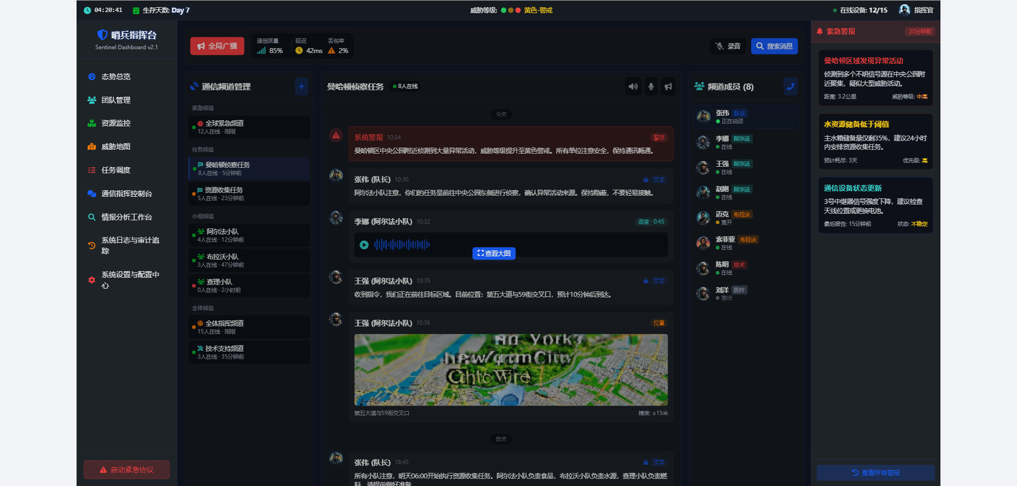
Task: Click the 位置 tag on 王强's message
Action: point(659,323)
